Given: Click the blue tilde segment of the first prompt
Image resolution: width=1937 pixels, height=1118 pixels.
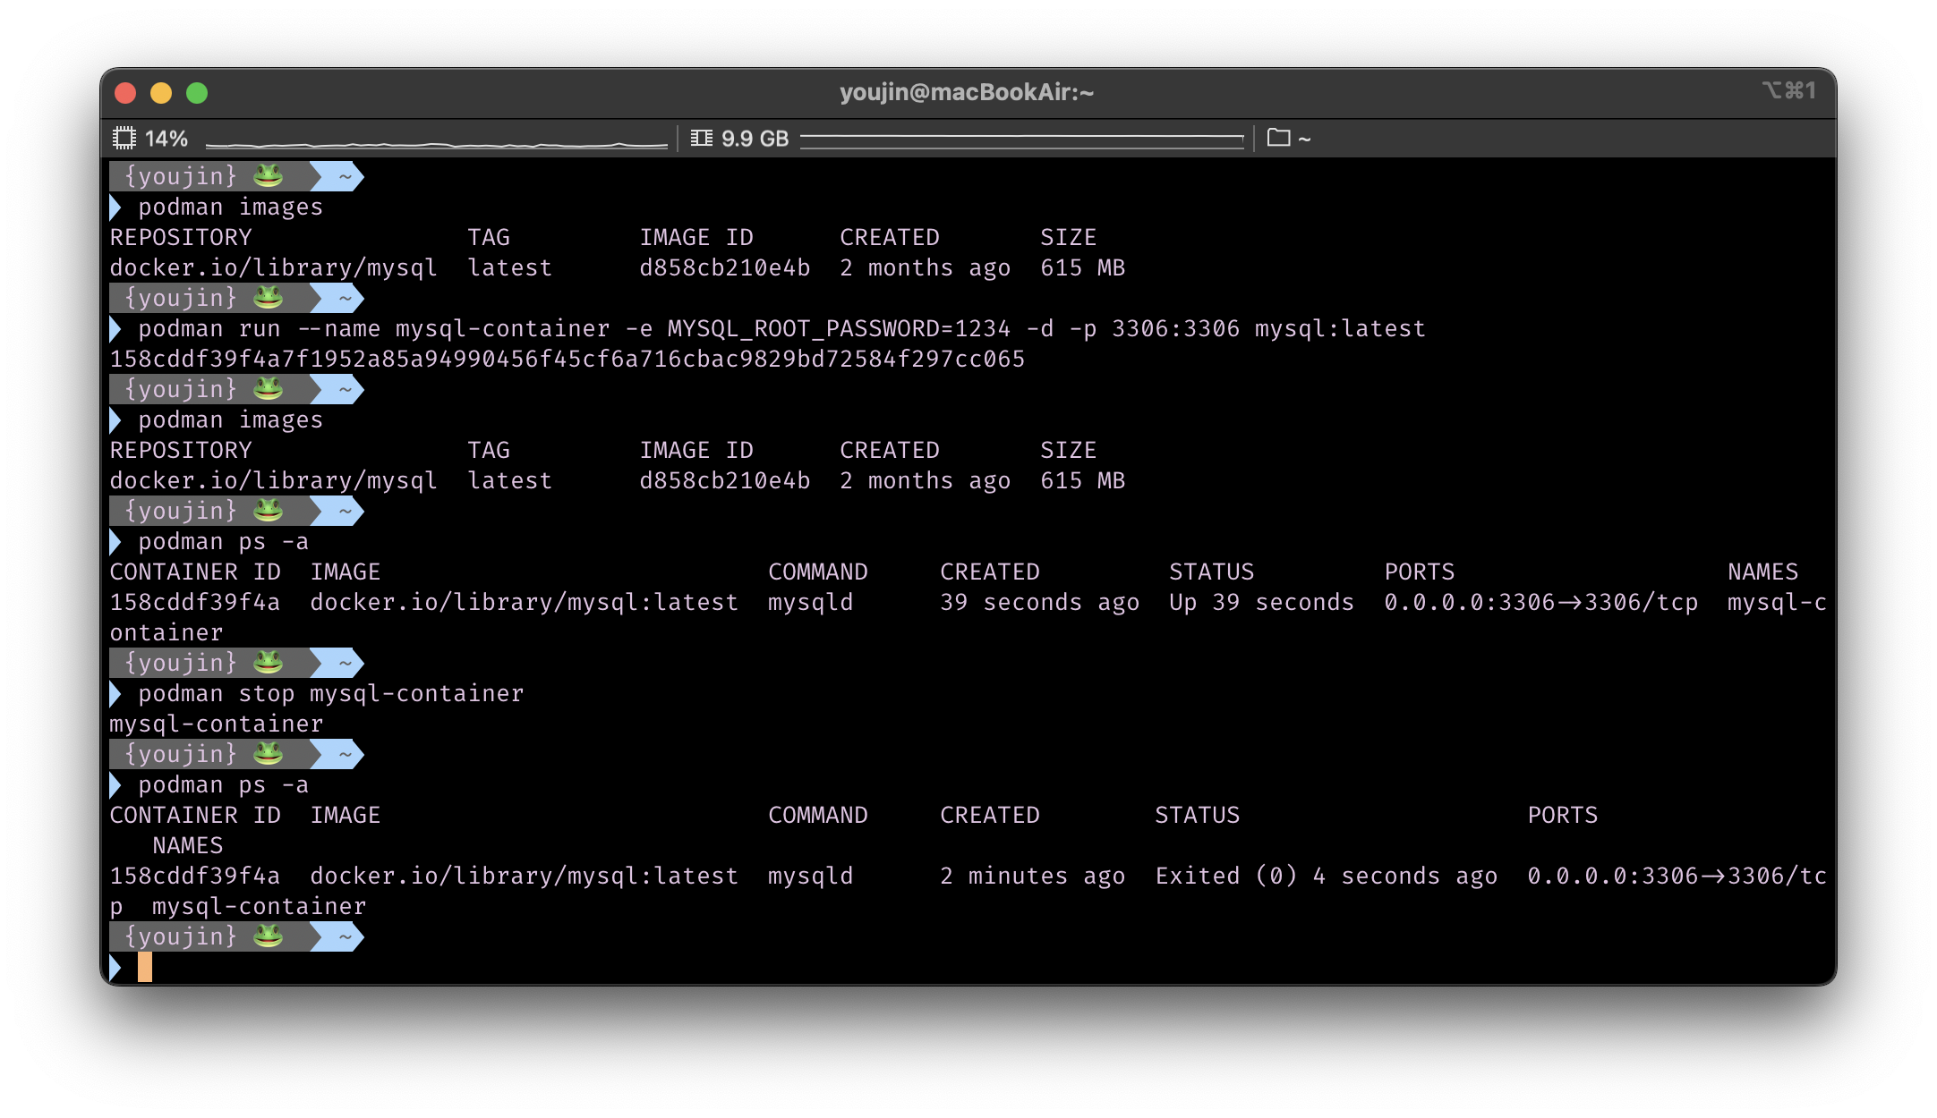Looking at the screenshot, I should (x=344, y=177).
